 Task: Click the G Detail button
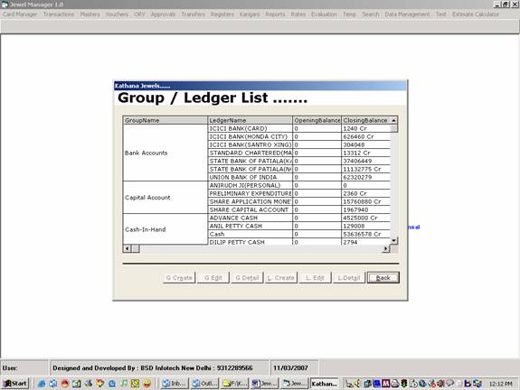tap(247, 278)
